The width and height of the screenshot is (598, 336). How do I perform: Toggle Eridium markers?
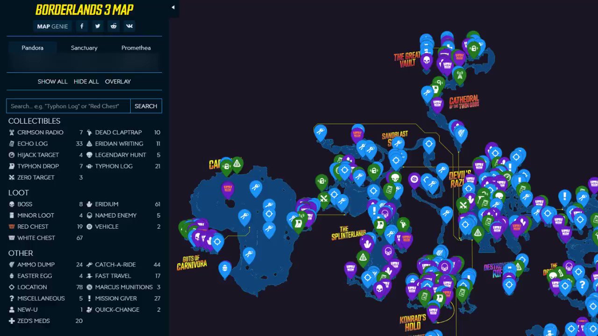pos(123,204)
